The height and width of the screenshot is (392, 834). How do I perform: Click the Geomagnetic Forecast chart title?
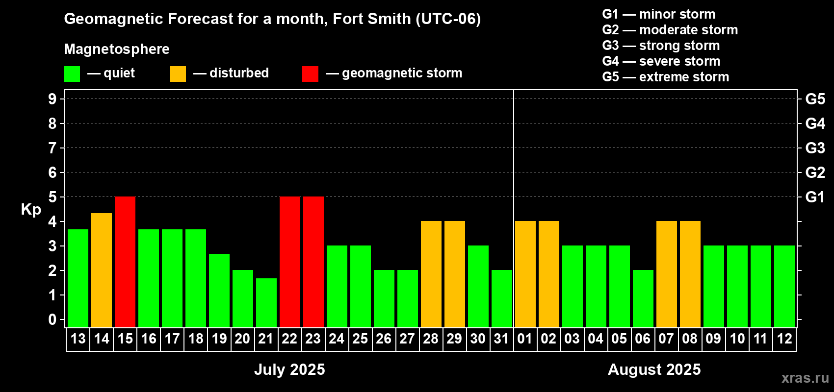coord(272,19)
